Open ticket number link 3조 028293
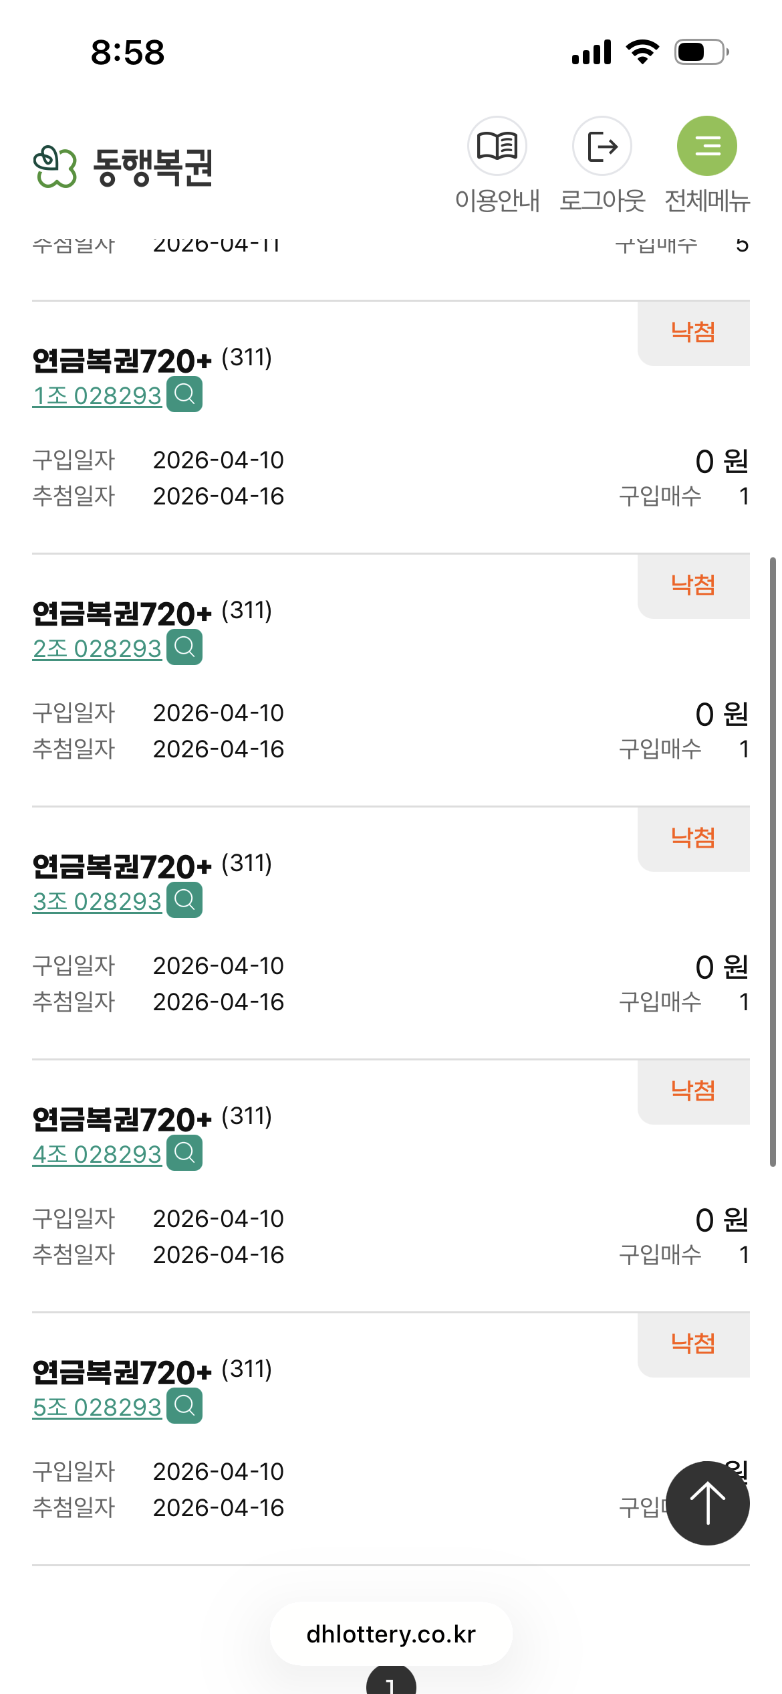Image resolution: width=782 pixels, height=1694 pixels. coord(98,902)
